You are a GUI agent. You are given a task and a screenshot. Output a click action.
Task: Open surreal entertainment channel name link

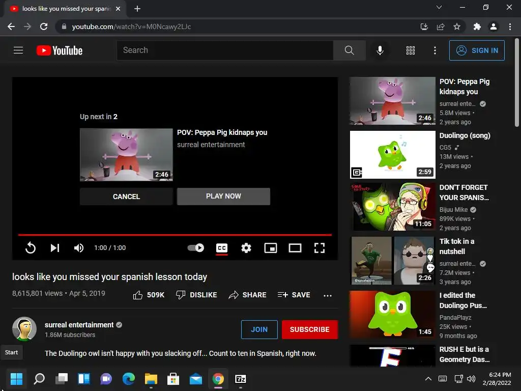(x=79, y=325)
